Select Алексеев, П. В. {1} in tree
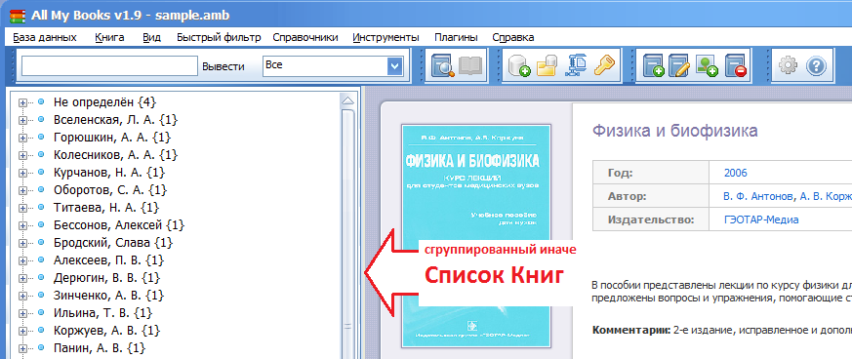 pos(108,260)
